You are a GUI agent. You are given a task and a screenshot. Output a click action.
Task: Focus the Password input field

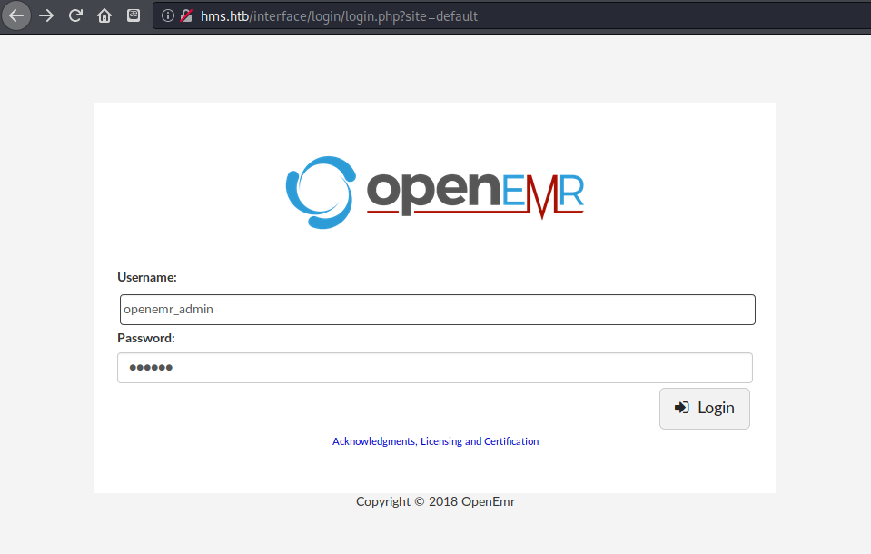(435, 368)
